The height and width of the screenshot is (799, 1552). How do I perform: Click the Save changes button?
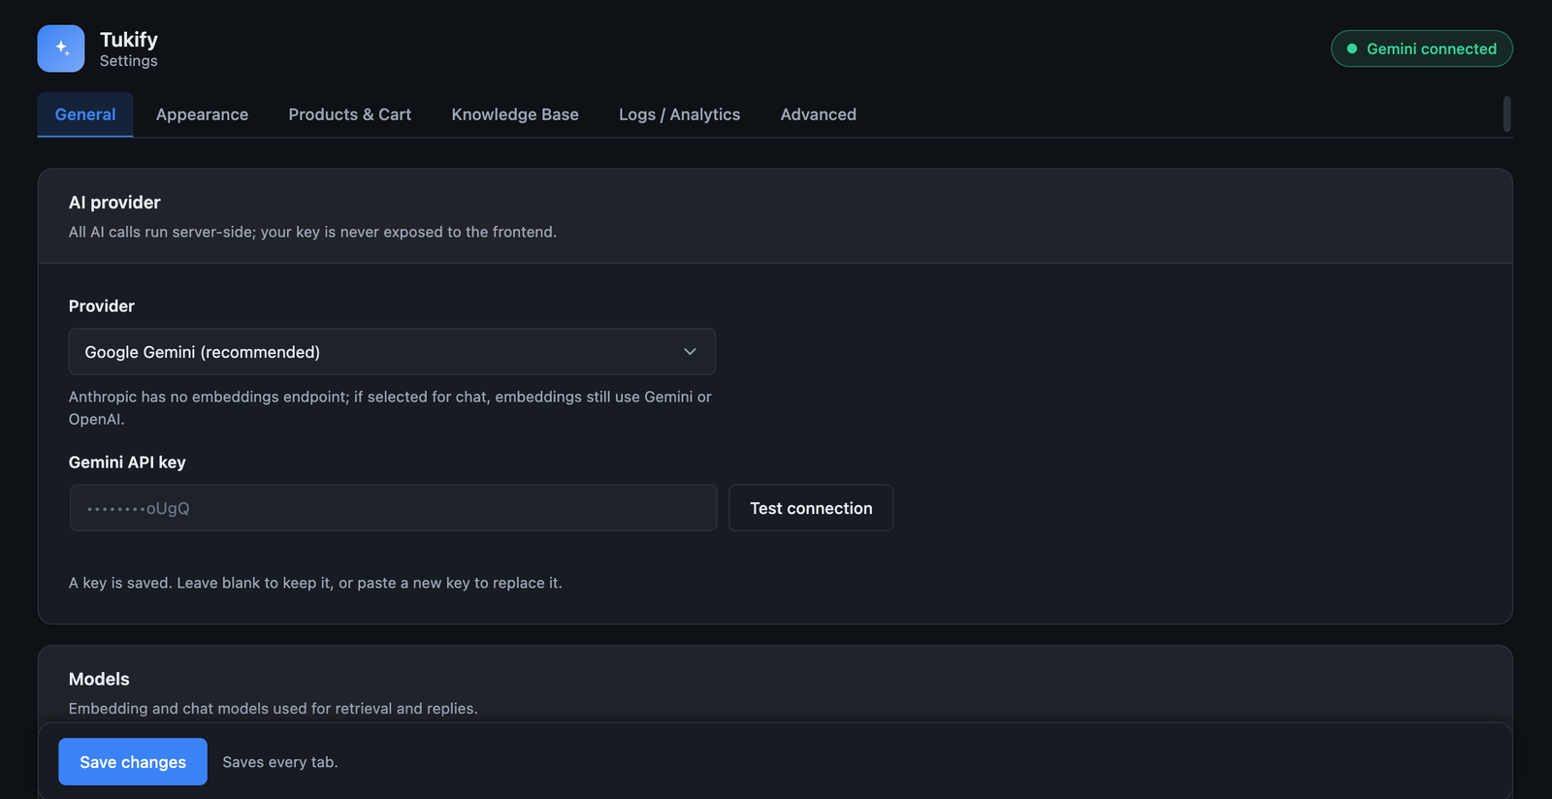click(x=133, y=762)
